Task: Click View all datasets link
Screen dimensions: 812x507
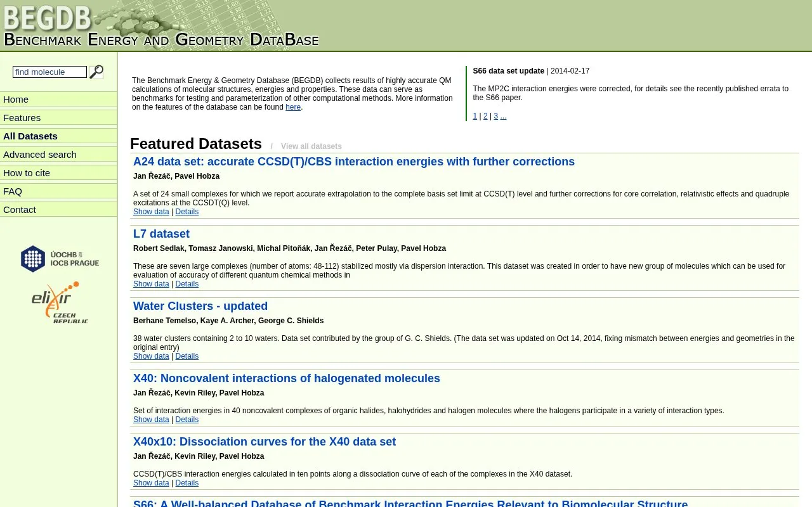Action: tap(311, 146)
